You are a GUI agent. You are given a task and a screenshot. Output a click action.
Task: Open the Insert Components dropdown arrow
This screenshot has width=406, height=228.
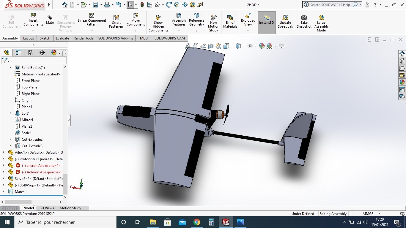pyautogui.click(x=33, y=31)
